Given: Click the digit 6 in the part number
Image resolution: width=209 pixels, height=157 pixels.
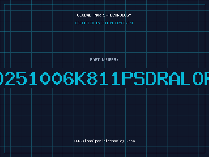Looking at the screenshot, I should pos(69,78).
